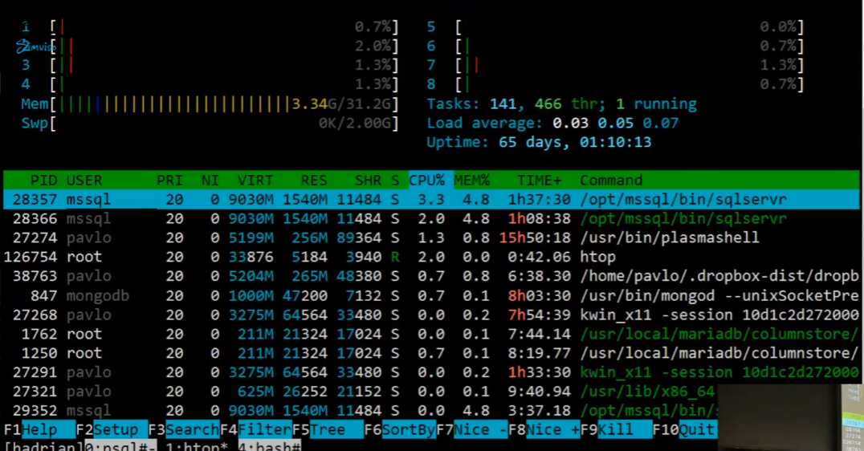Select the /usr/bin/plasmashell process row
The height and width of the screenshot is (451, 864).
(x=434, y=238)
